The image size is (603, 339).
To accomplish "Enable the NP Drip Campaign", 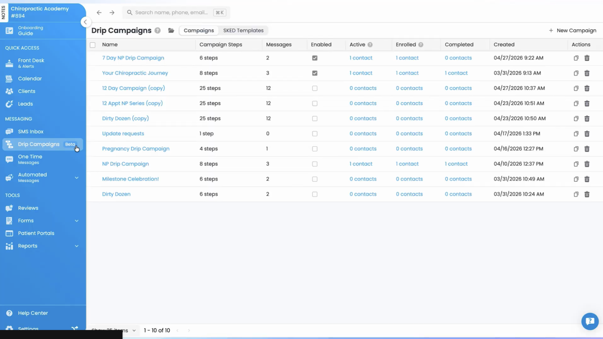I will click(314, 164).
